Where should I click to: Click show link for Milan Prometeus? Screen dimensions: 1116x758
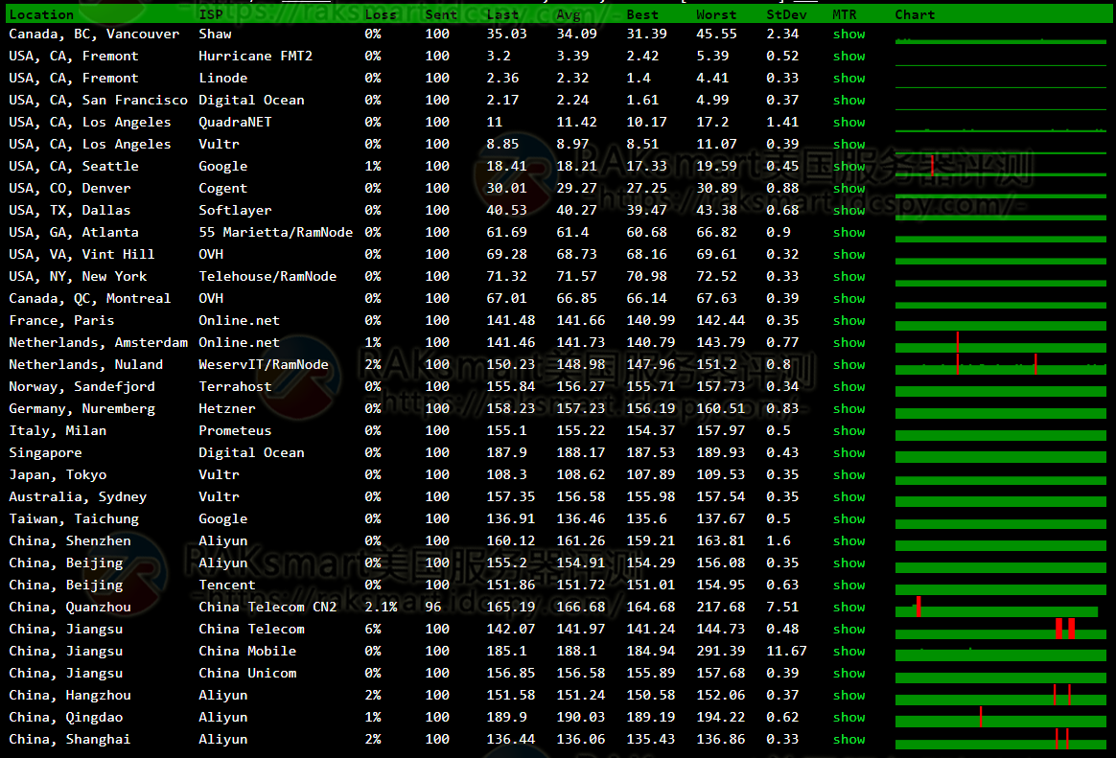(849, 431)
